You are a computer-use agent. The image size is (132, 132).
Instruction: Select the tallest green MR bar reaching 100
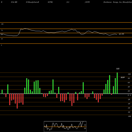pyautogui.click(x=117, y=83)
